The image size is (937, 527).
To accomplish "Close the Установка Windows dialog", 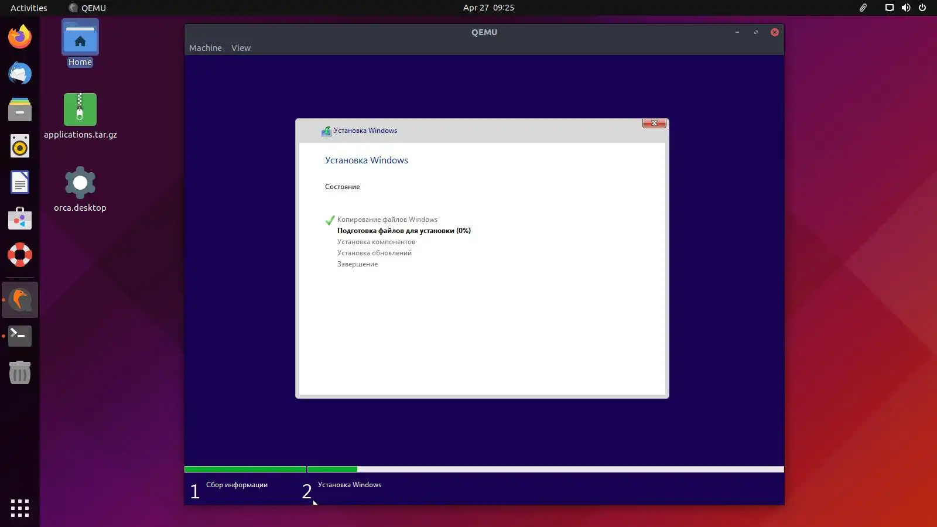I will coord(654,123).
